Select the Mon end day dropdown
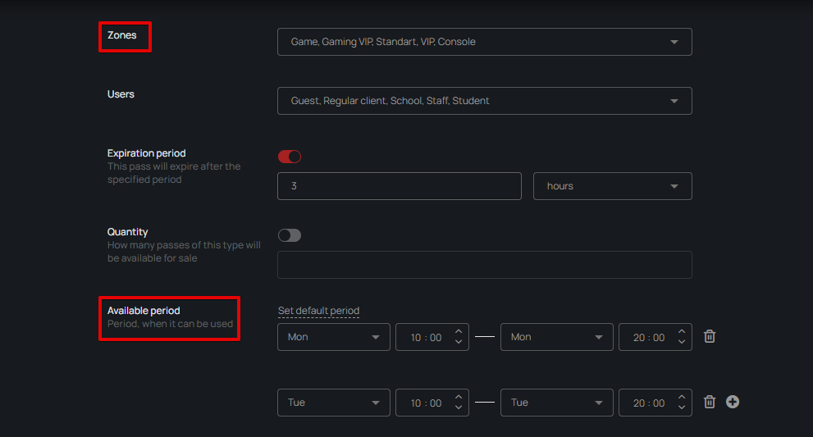Image resolution: width=813 pixels, height=437 pixels. pyautogui.click(x=556, y=337)
